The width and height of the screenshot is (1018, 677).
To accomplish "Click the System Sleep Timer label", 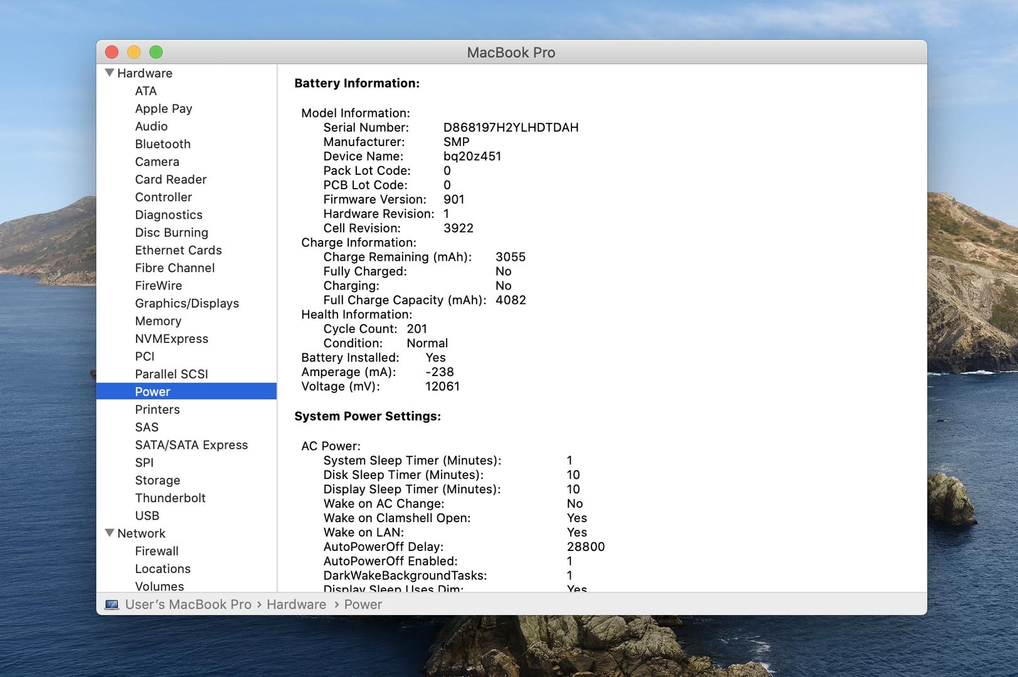I will pos(412,461).
